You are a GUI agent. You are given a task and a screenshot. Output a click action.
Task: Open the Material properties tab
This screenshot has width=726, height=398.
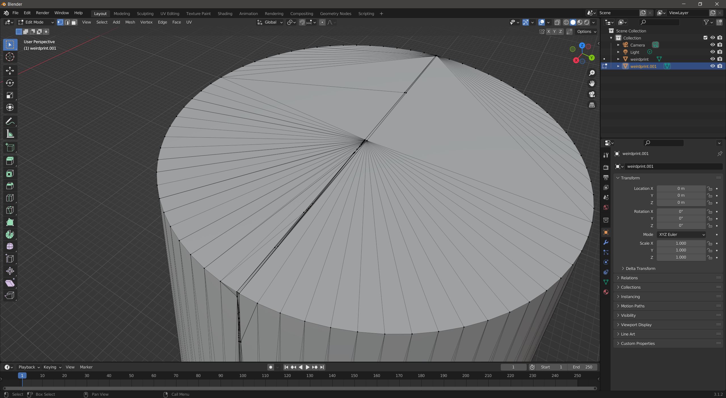(x=606, y=292)
